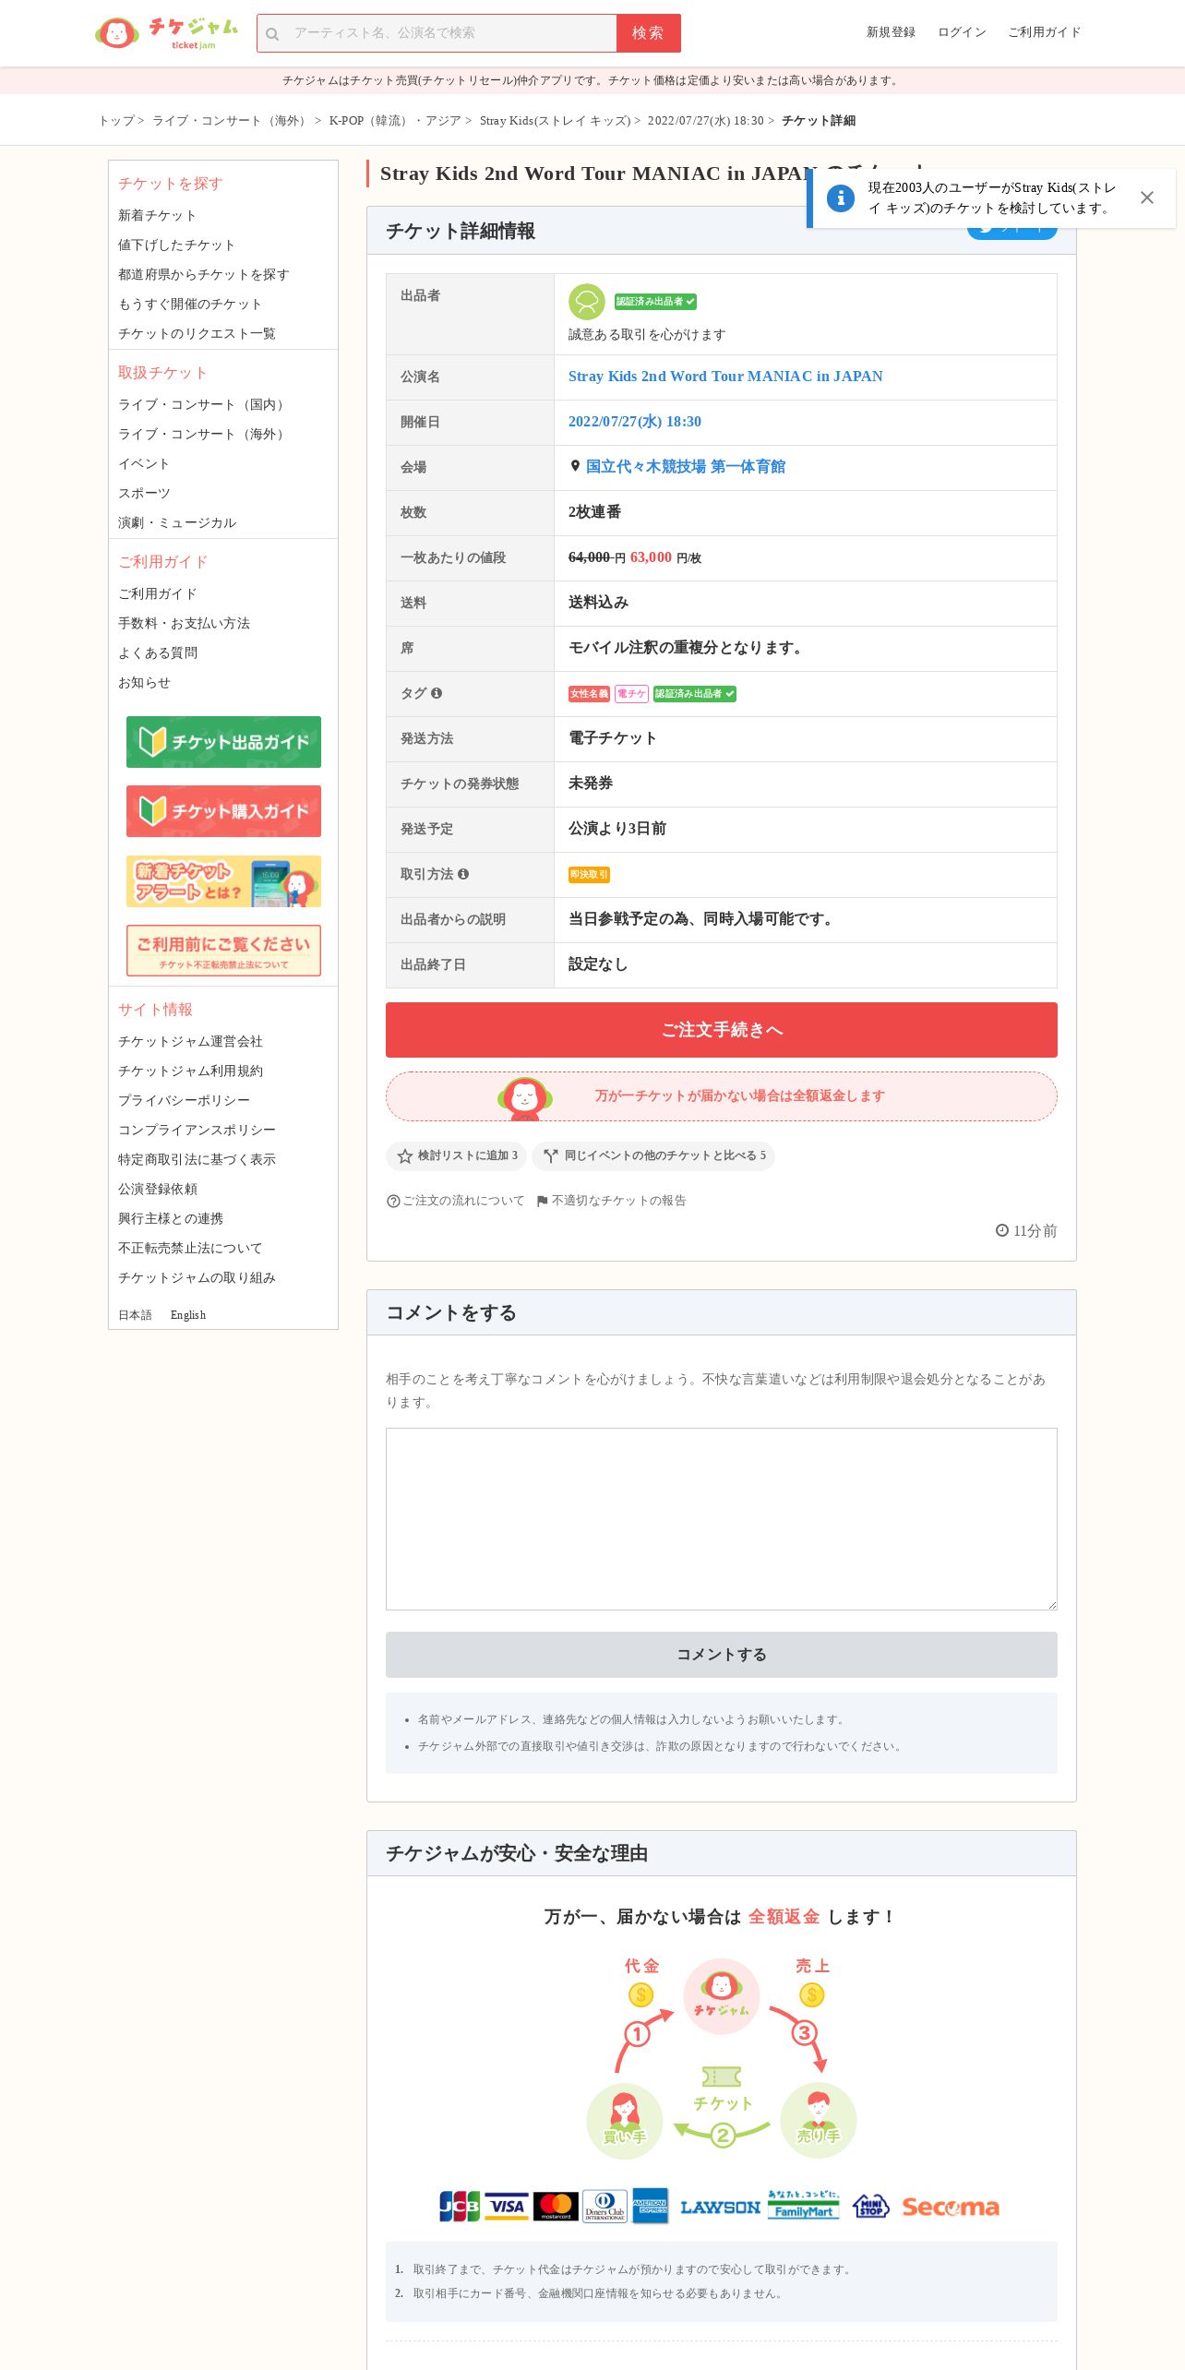Click the Secoma logo
This screenshot has width=1185, height=2370.
[951, 2208]
